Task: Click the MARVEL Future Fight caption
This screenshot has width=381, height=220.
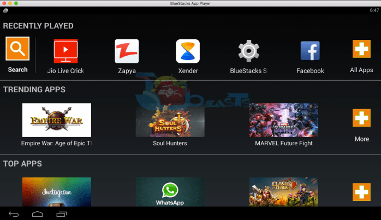Action: [283, 143]
